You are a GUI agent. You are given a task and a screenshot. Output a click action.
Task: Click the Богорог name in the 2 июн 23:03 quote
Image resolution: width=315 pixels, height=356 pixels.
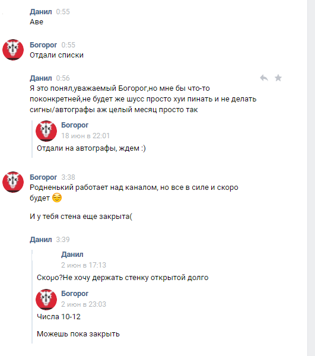(x=75, y=294)
